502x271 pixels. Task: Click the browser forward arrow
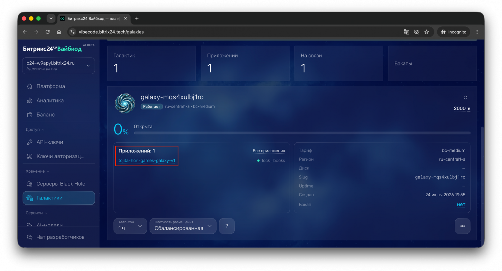point(36,32)
